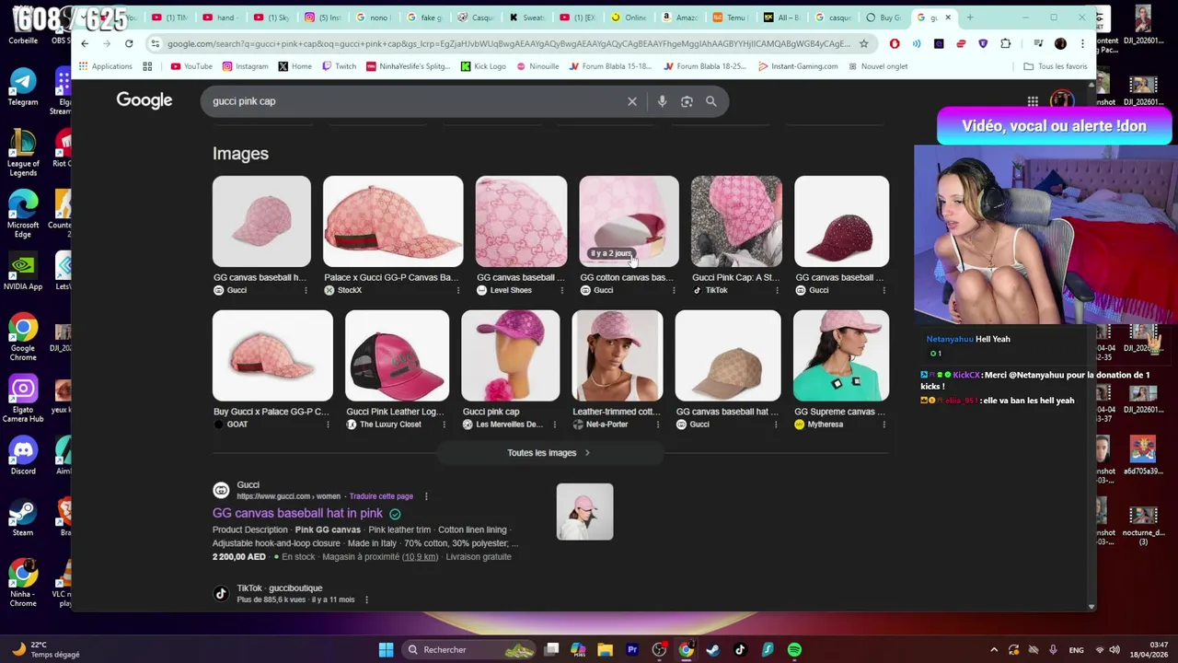Open the Kick Logo bookmark
Screen dimensions: 1178x663
coord(483,66)
